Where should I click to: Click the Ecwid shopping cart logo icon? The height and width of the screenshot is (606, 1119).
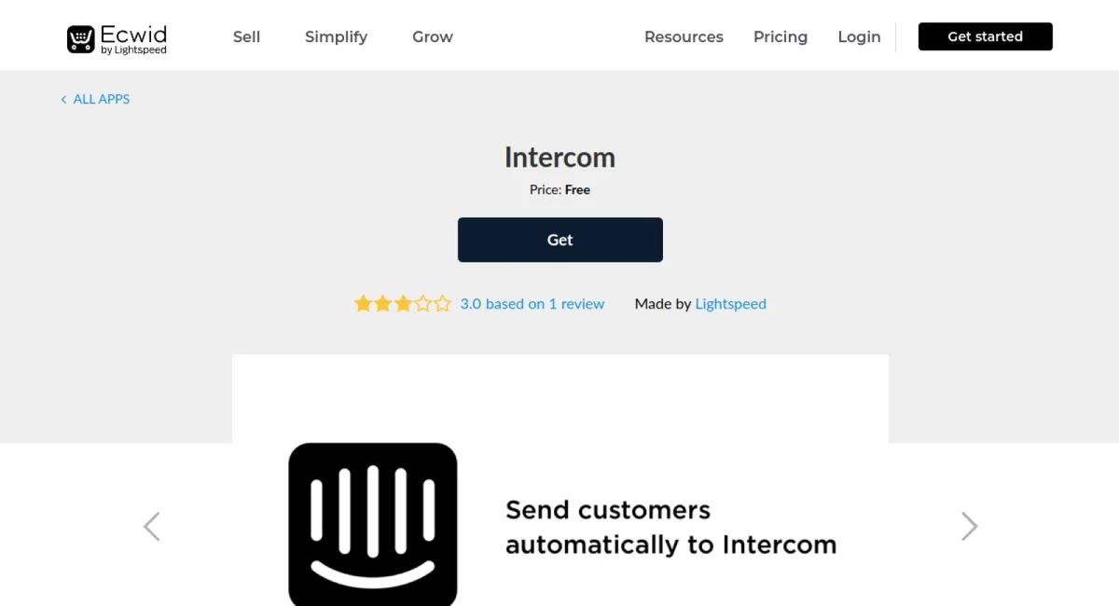[x=82, y=36]
